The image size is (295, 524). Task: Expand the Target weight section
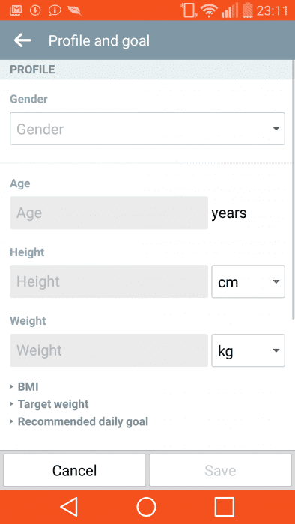click(49, 404)
